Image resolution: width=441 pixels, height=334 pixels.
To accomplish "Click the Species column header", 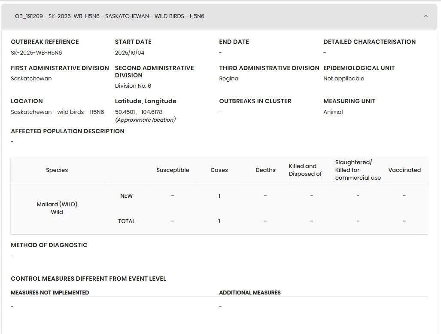I will click(x=57, y=170).
